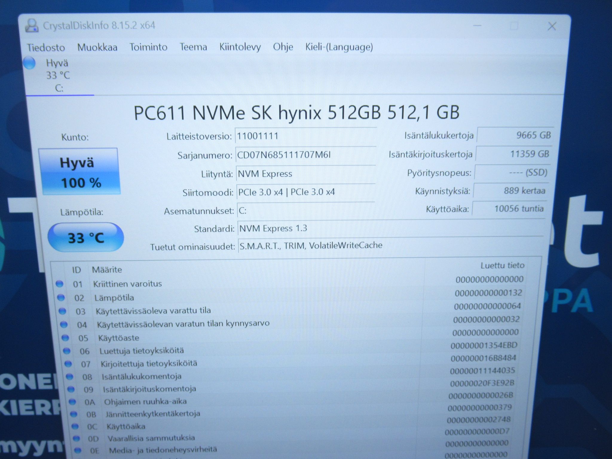
Task: Click the blue status dot for Lämpötila row
Action: [x=61, y=297]
